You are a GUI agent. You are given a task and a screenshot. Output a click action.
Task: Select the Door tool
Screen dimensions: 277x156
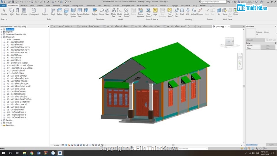point(18,11)
